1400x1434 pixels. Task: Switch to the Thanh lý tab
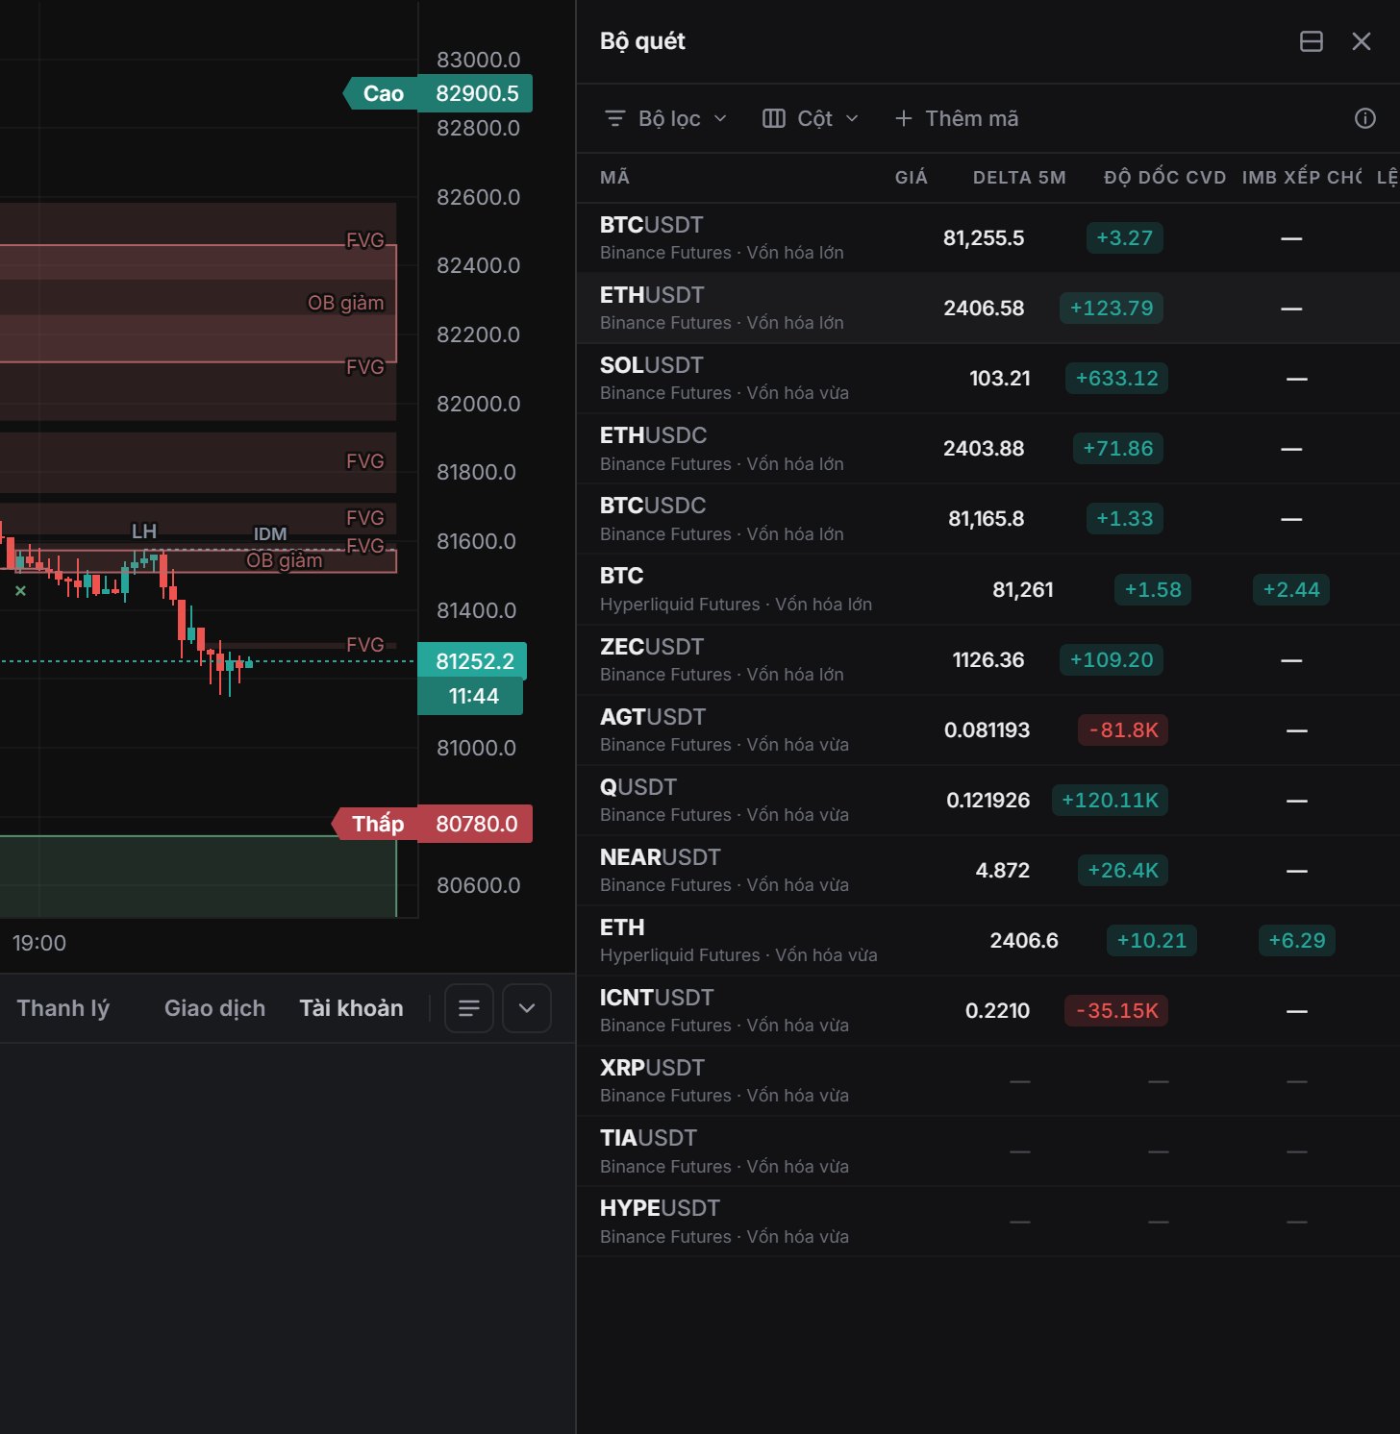point(63,1008)
